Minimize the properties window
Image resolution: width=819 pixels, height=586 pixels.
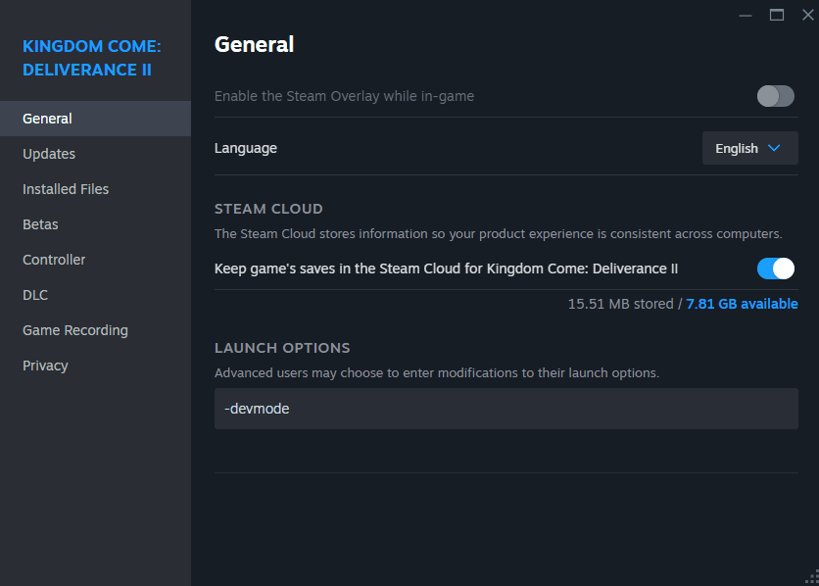(746, 15)
